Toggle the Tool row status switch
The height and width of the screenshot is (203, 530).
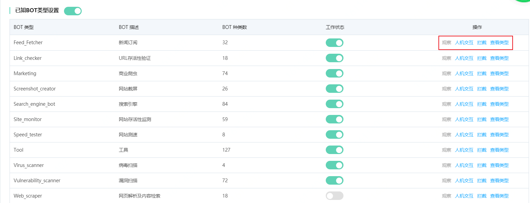click(335, 150)
